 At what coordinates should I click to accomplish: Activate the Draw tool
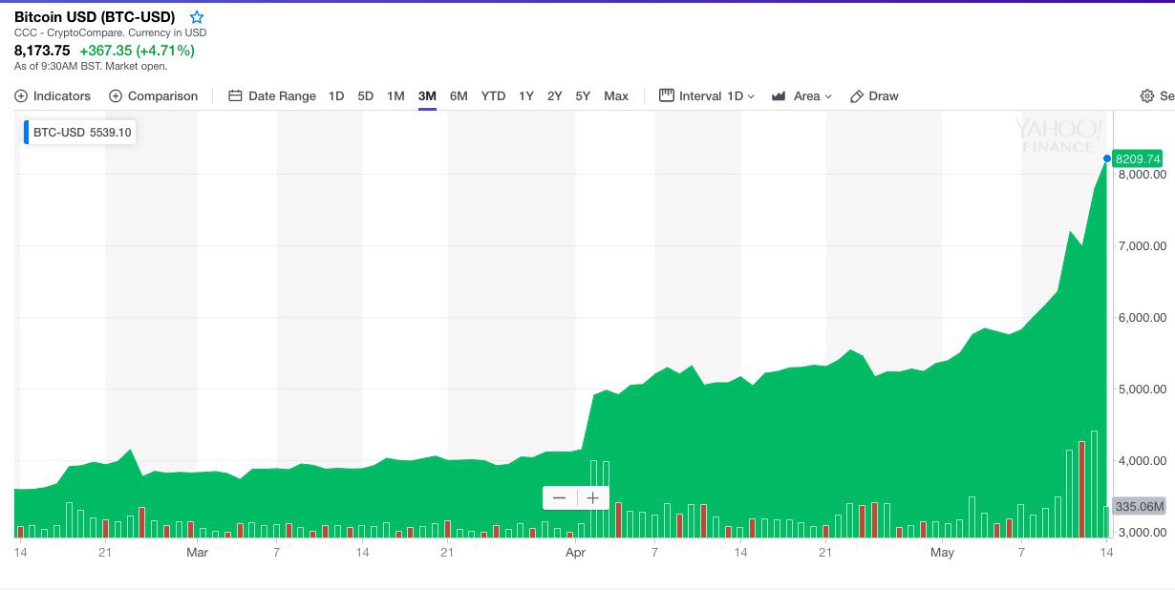(874, 95)
